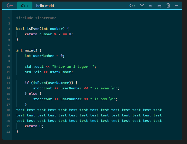
Task: Collapse the code block with the dash icon
Action: pos(176,5)
